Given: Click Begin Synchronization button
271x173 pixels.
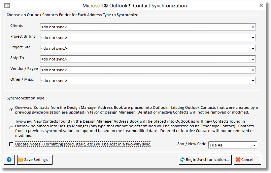Looking at the screenshot, I should coord(205,160).
